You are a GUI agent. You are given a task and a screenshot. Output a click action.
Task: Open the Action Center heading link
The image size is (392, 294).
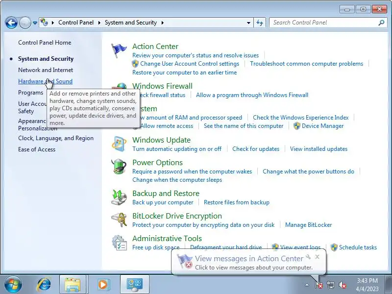(x=155, y=46)
